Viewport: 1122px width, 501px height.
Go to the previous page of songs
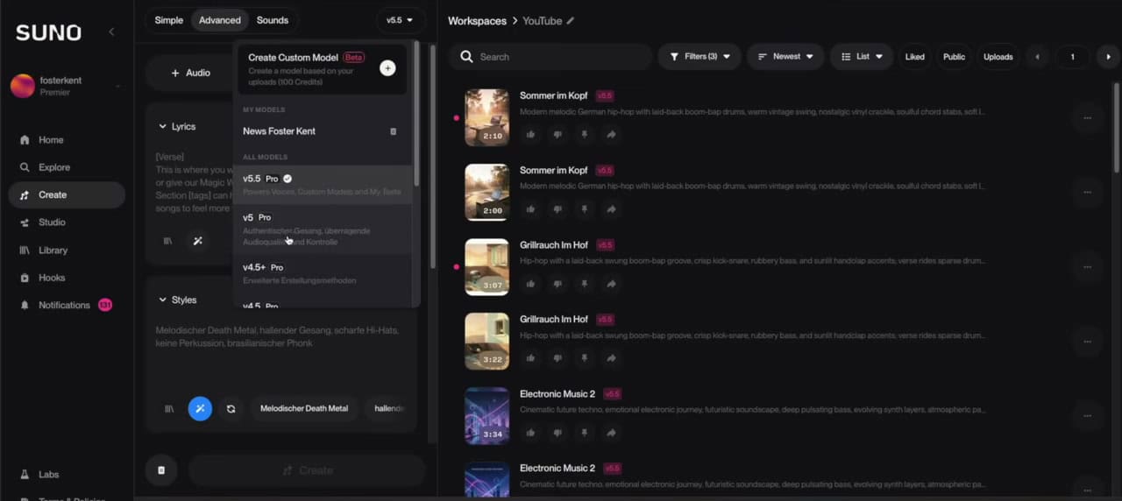tap(1038, 57)
